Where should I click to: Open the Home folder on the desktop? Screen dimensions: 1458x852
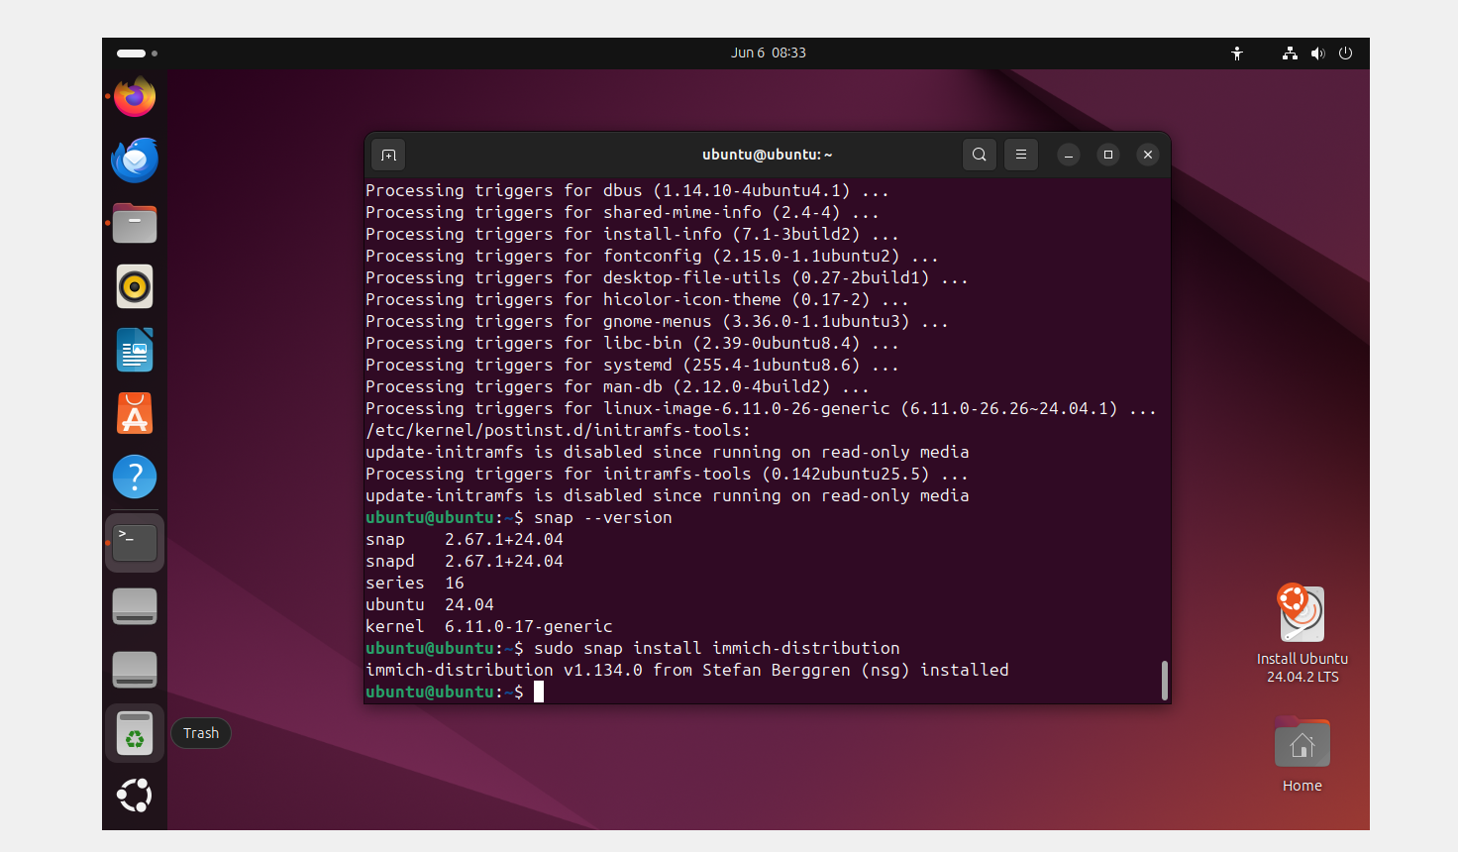(x=1302, y=755)
